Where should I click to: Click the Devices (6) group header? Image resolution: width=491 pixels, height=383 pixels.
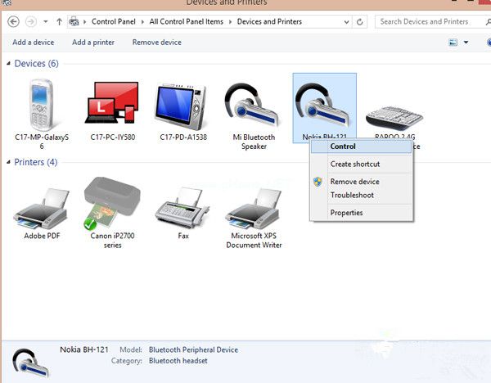(x=36, y=64)
